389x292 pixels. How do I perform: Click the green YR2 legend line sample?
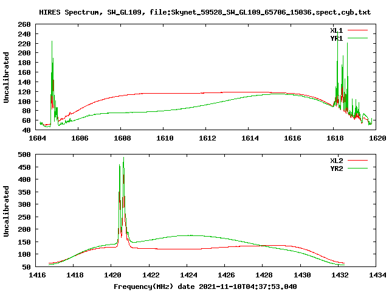coord(357,169)
